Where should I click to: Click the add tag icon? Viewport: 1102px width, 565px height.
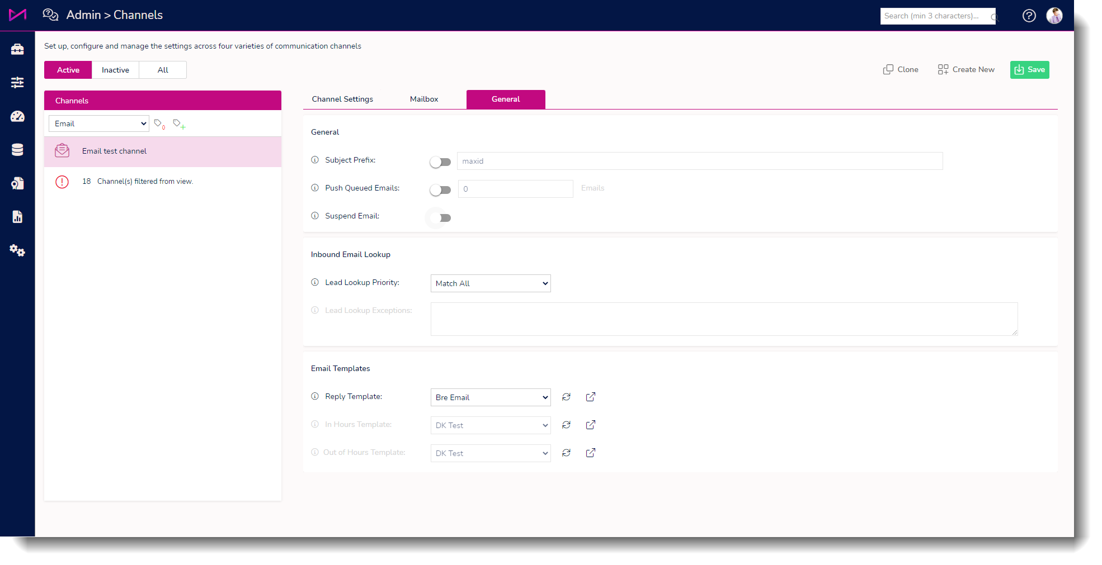(179, 124)
